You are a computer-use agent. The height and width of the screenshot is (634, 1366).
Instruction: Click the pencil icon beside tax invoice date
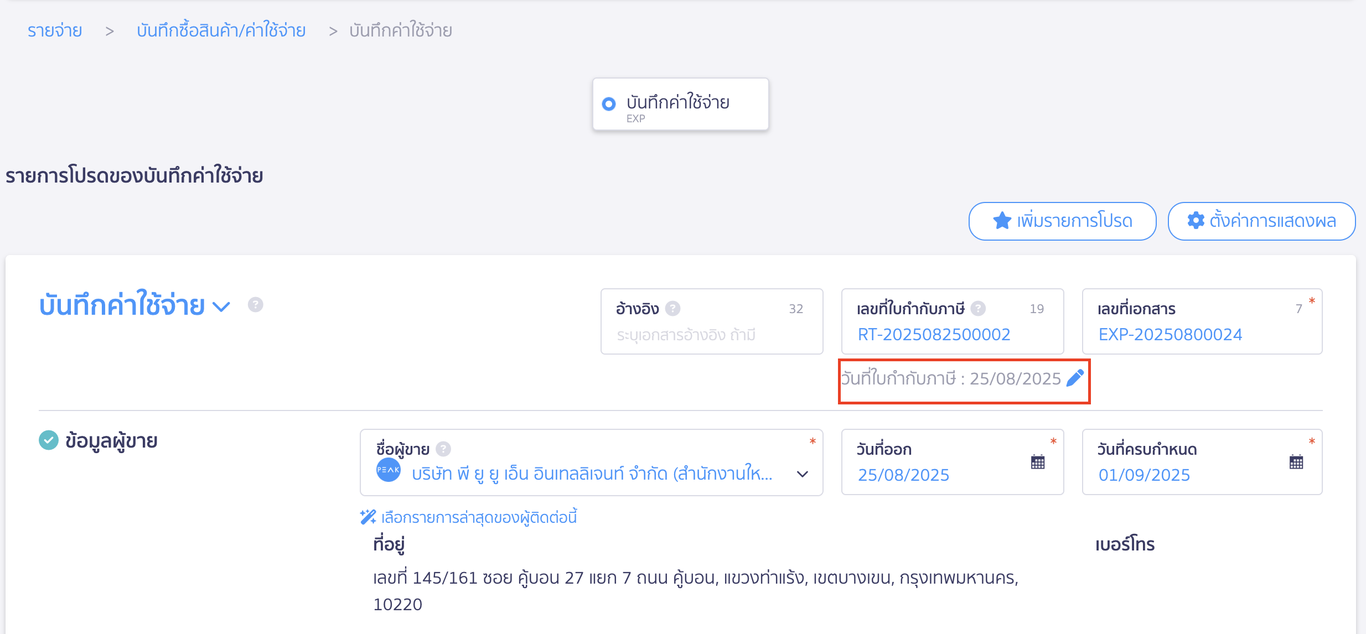pyautogui.click(x=1075, y=378)
